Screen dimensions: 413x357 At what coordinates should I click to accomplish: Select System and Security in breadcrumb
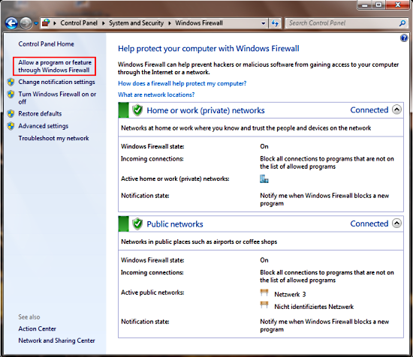point(136,23)
